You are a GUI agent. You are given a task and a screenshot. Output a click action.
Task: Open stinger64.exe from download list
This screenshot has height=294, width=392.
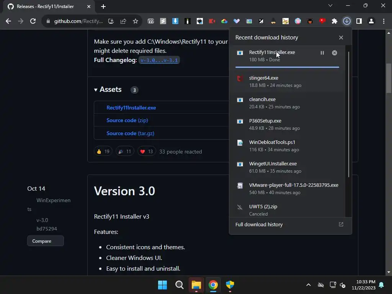click(287, 82)
